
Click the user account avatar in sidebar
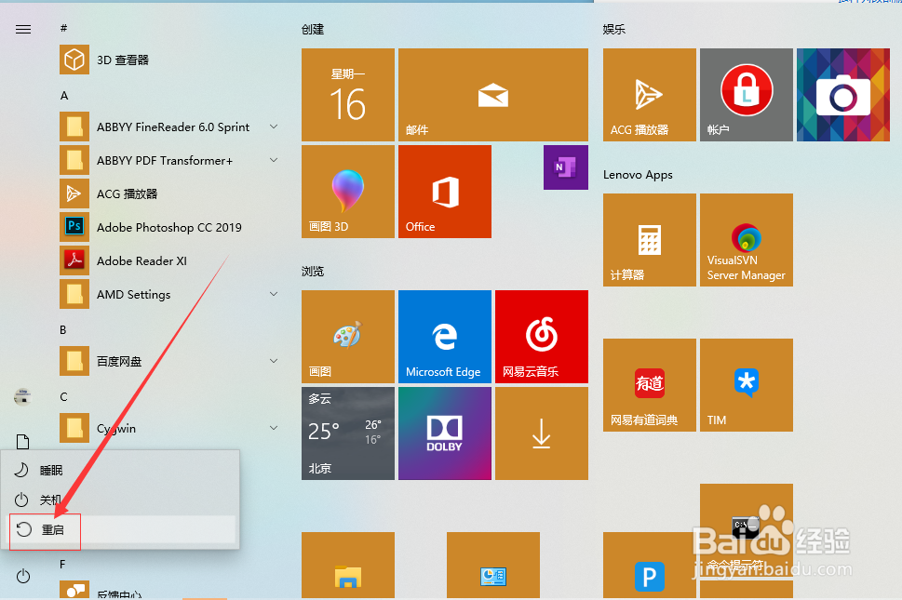23,396
